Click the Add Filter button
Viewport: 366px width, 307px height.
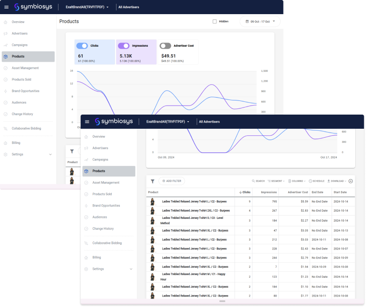[172, 181]
